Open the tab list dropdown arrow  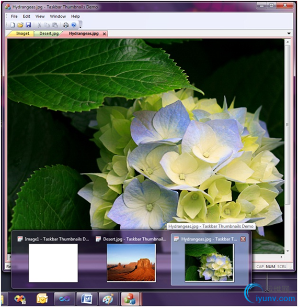coord(289,34)
